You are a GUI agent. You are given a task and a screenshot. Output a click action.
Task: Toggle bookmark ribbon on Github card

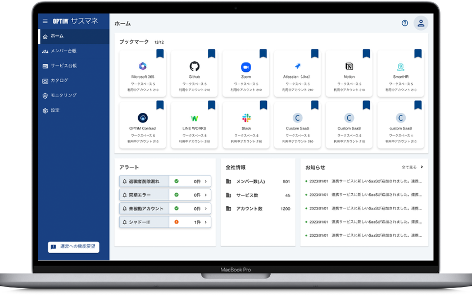212,53
